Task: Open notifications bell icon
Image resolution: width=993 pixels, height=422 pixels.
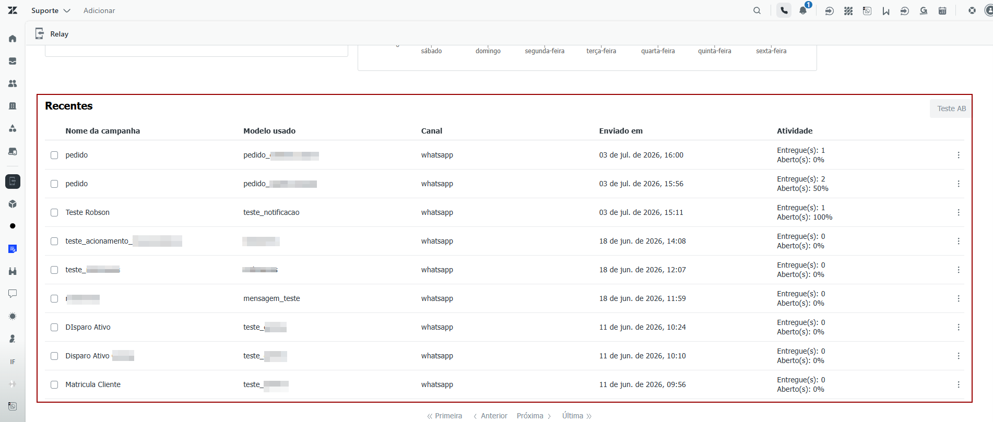Action: [x=803, y=10]
